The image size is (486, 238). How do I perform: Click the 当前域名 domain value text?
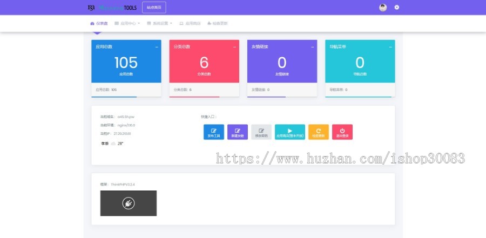click(125, 117)
